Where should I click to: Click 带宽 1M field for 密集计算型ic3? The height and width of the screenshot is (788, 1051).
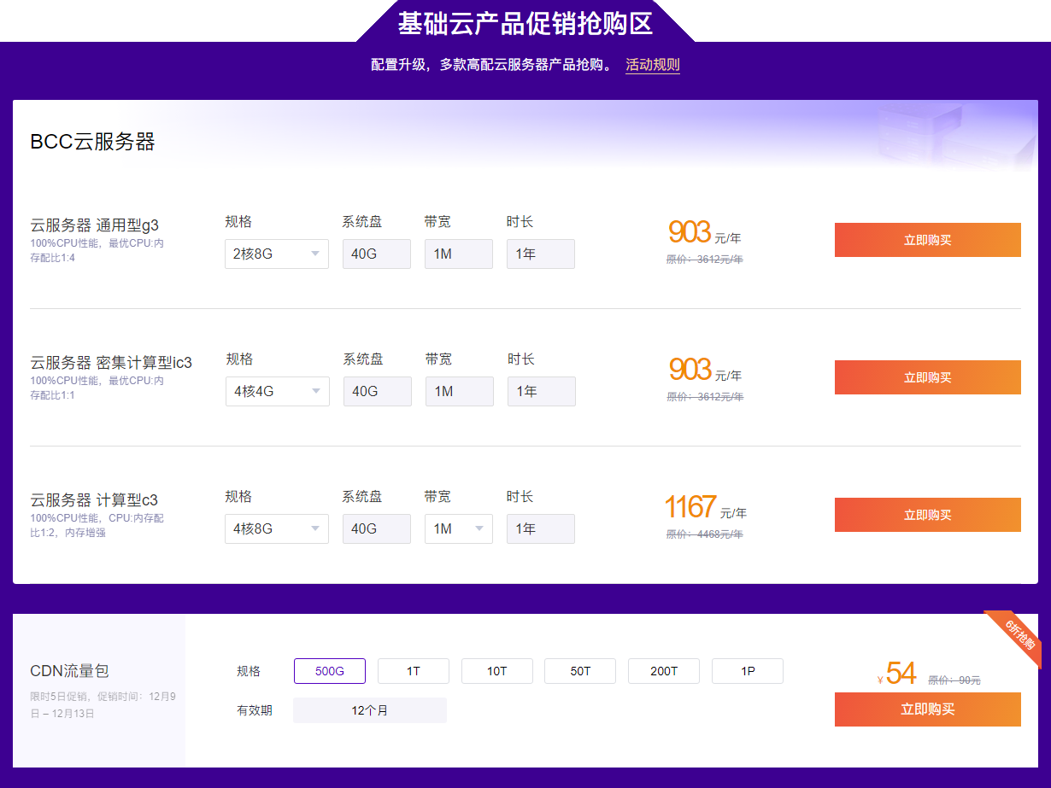[x=460, y=391]
